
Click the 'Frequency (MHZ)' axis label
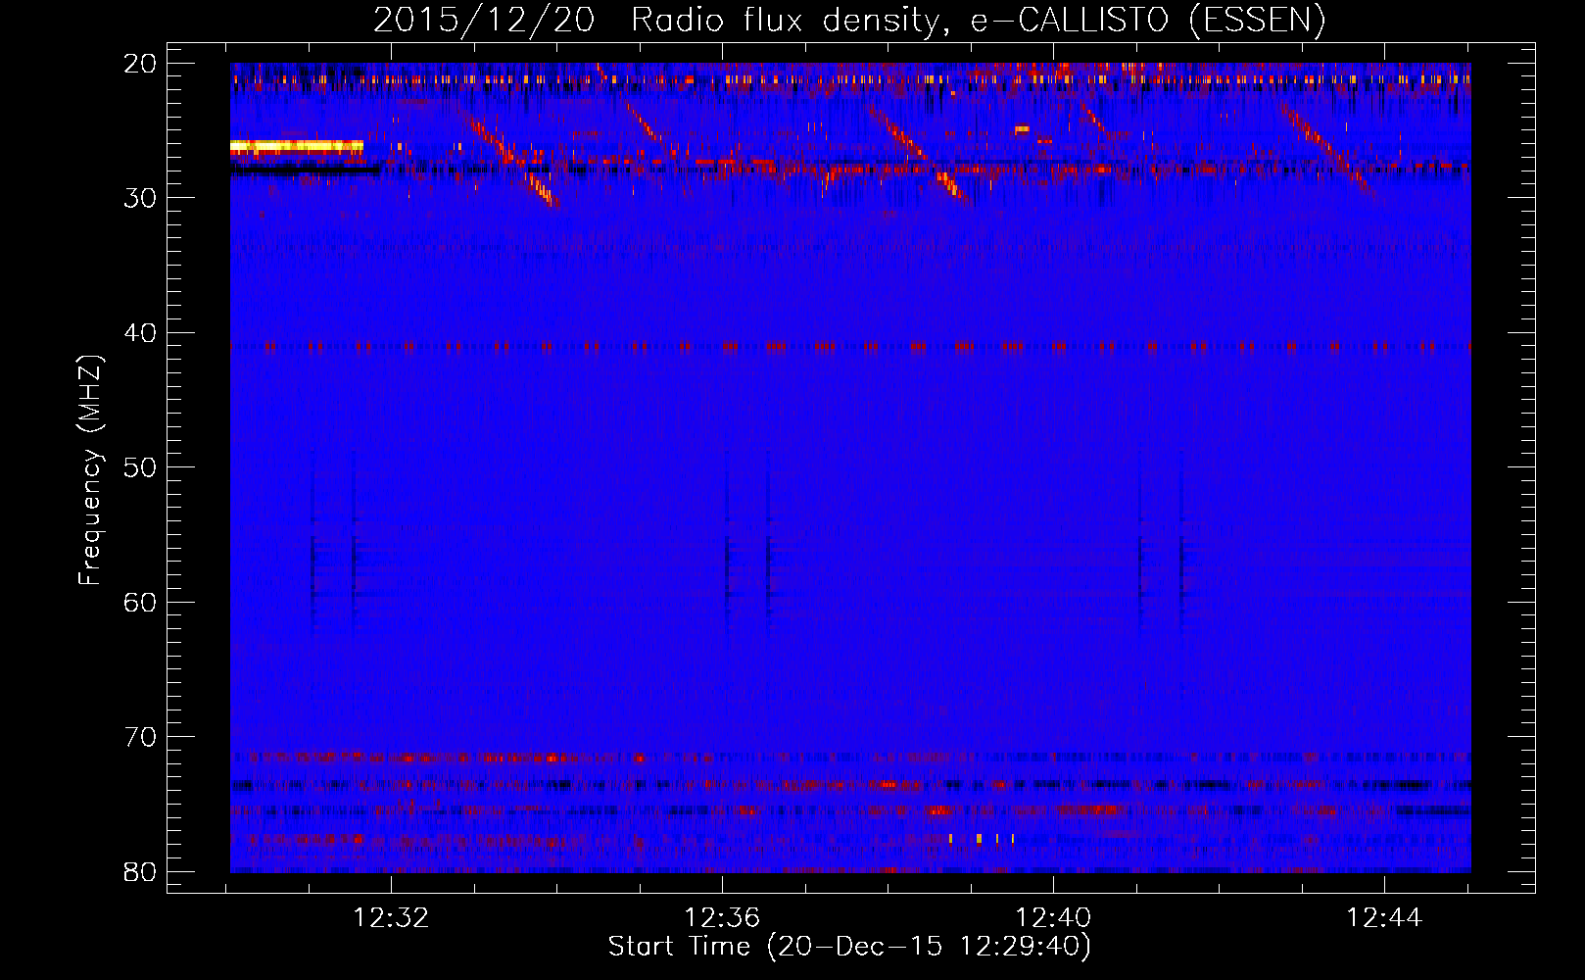(89, 470)
